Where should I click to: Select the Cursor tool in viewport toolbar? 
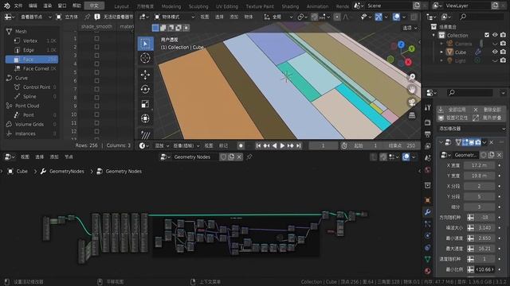pos(145,58)
